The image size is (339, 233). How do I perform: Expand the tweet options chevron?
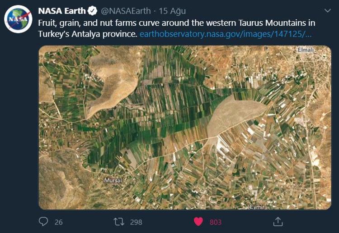pyautogui.click(x=328, y=10)
